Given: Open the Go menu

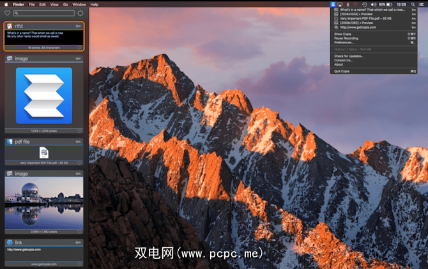Looking at the screenshot, I should (x=66, y=4).
